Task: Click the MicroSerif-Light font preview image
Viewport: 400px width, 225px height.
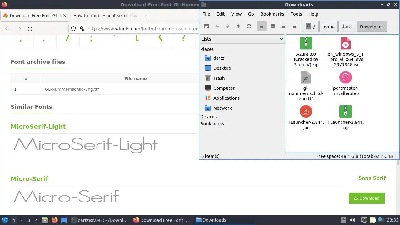Action: point(86,145)
